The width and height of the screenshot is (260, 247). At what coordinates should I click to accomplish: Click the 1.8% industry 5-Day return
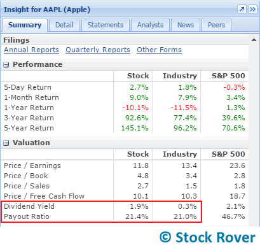pyautogui.click(x=188, y=87)
